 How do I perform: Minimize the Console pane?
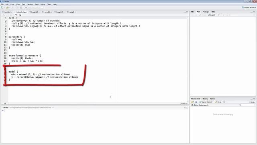tap(185, 108)
